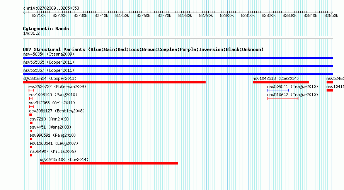
Task: Select the nsv510647 red loss line
Action: (283, 98)
